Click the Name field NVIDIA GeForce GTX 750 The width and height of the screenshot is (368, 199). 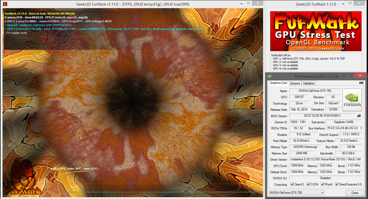(315, 91)
